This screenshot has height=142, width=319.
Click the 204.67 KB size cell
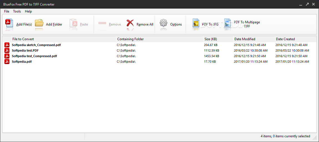click(x=211, y=45)
